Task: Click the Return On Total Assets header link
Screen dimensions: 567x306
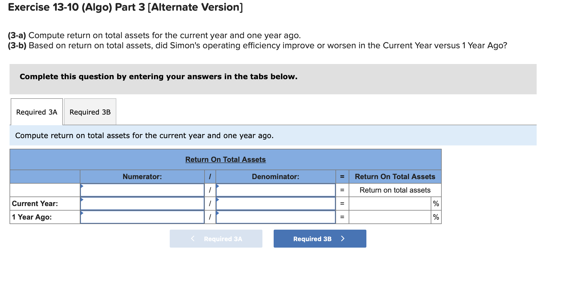Action: 225,159
